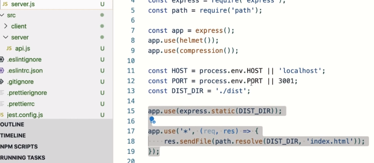The width and height of the screenshot is (374, 163).
Task: Click the icon beside .eslintignore
Action: point(2,59)
